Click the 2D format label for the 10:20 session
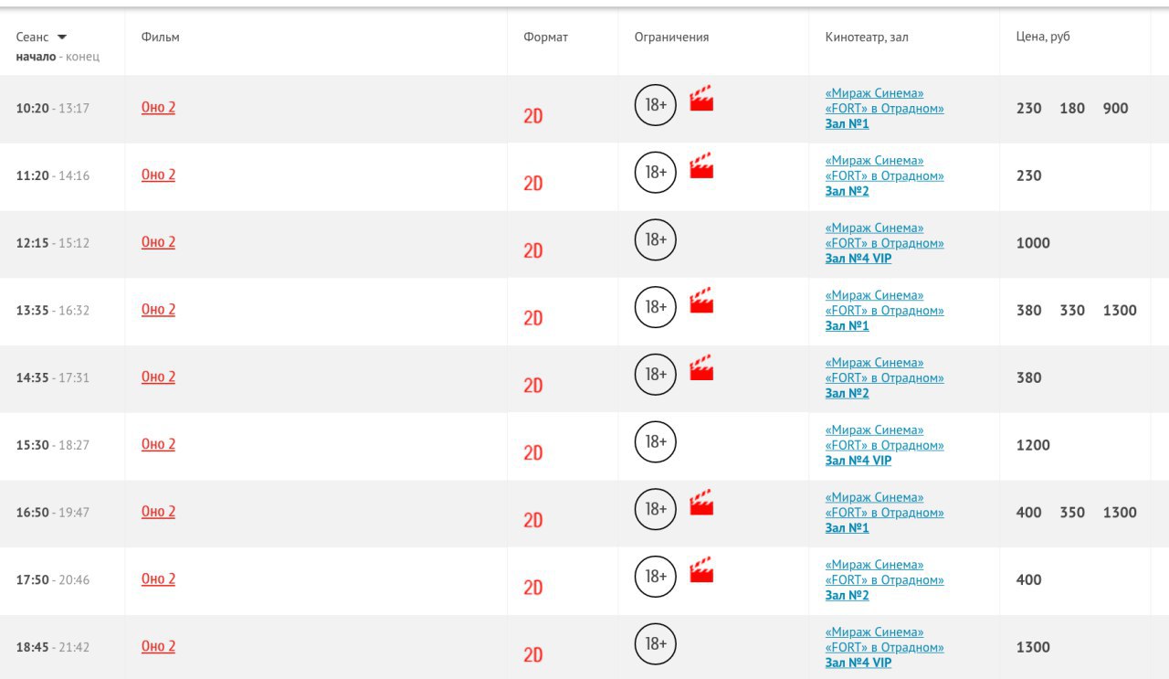The height and width of the screenshot is (679, 1169). (533, 116)
